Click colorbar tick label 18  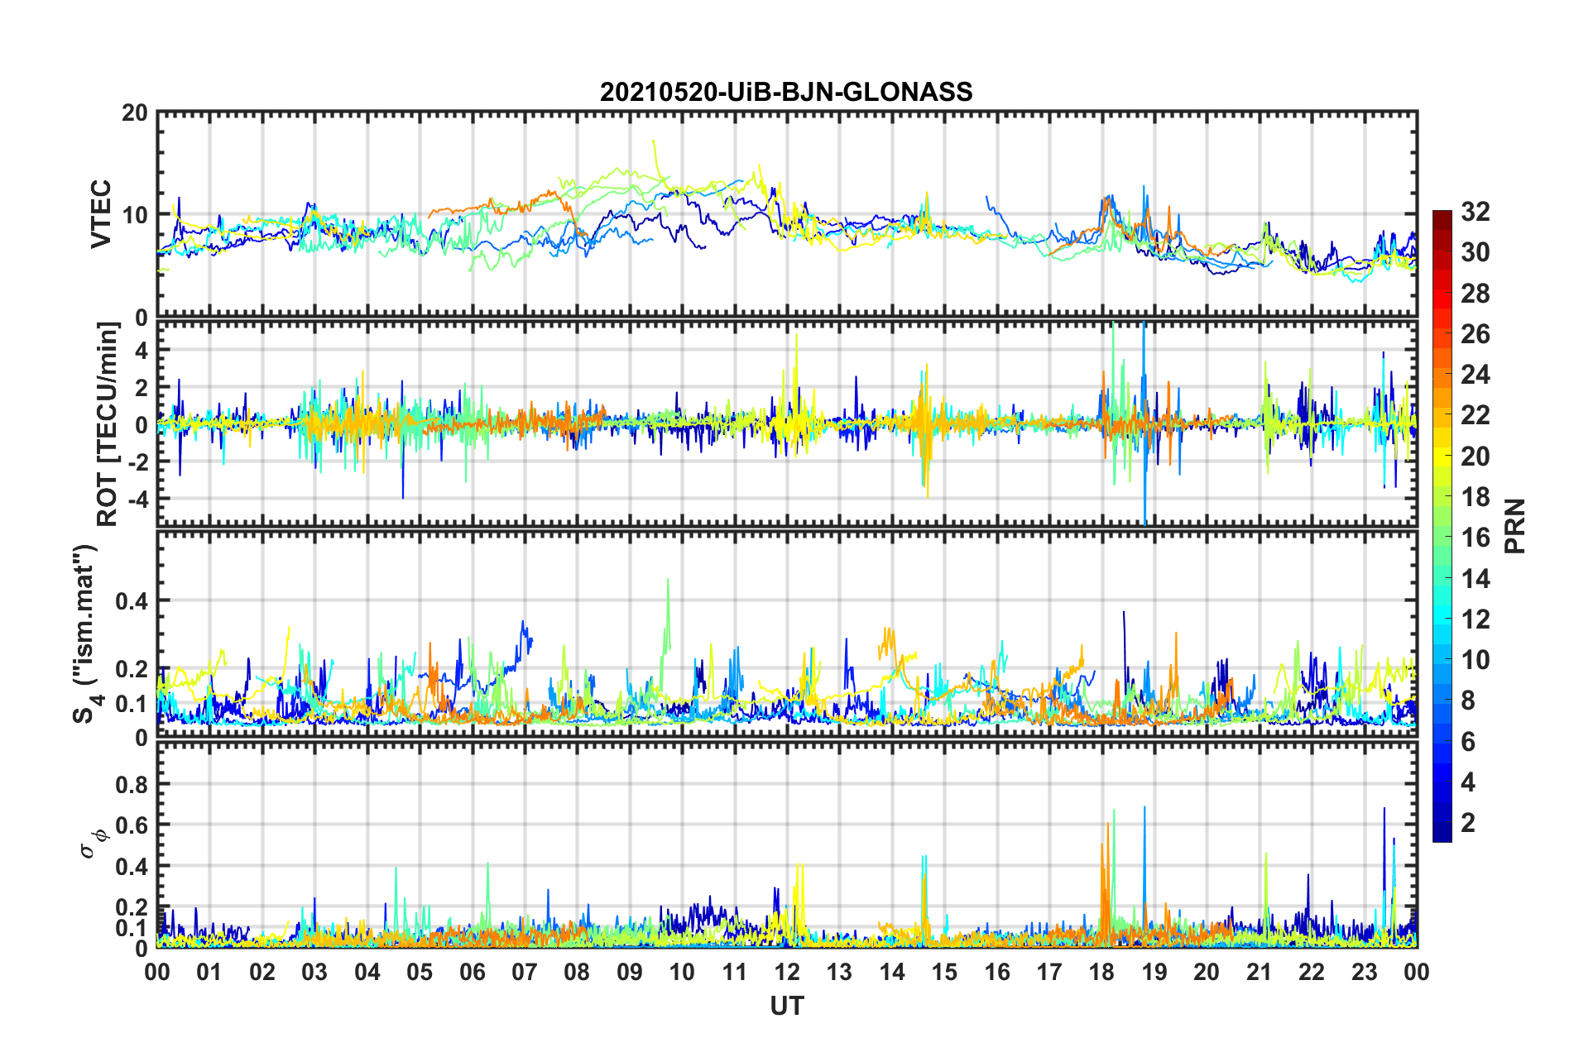click(1476, 496)
